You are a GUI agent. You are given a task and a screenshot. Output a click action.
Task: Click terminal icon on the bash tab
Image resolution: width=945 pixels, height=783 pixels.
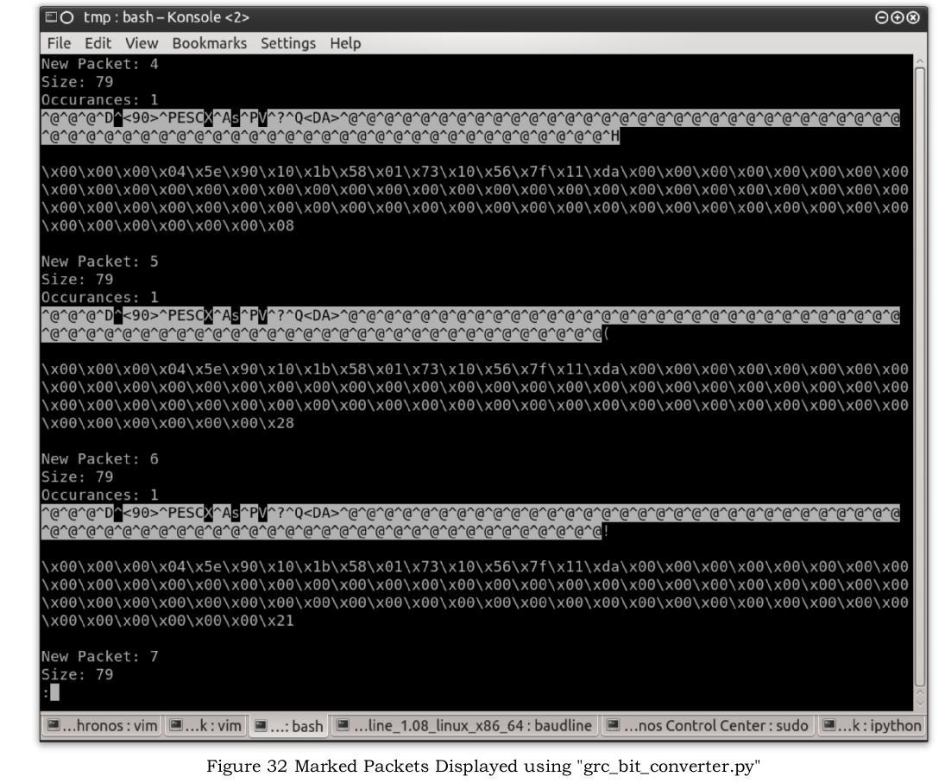[261, 726]
